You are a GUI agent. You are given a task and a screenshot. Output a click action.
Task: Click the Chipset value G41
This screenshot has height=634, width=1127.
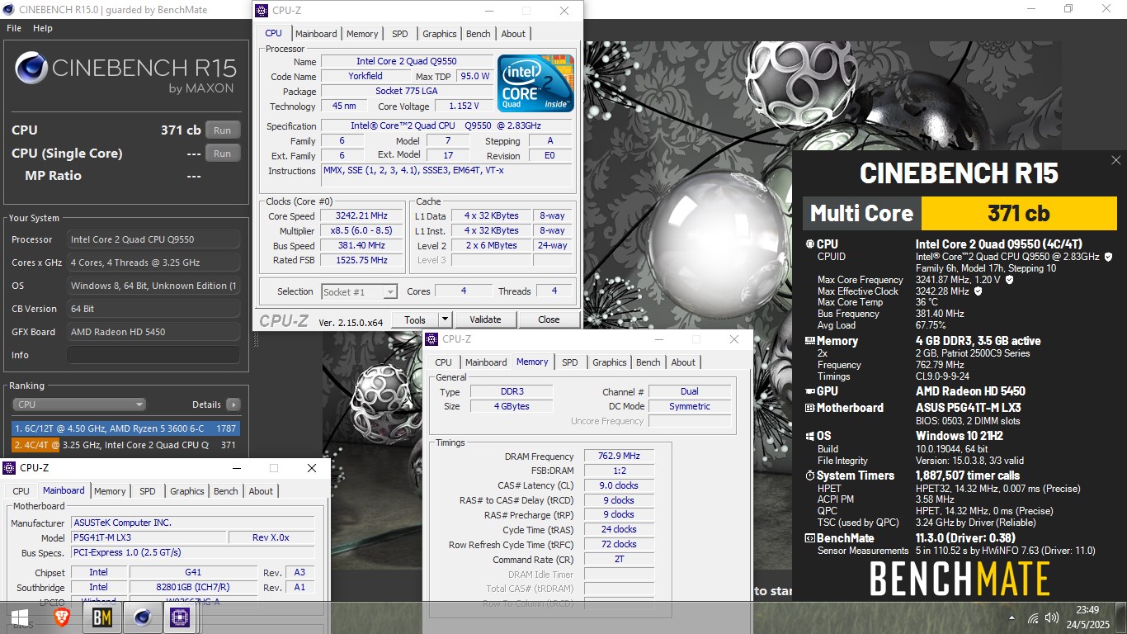click(x=193, y=572)
